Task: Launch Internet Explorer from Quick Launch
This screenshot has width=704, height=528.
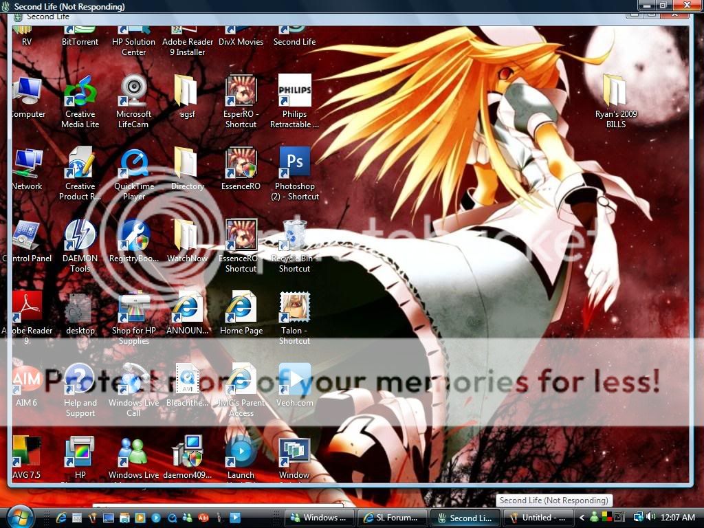Action: [x=60, y=518]
